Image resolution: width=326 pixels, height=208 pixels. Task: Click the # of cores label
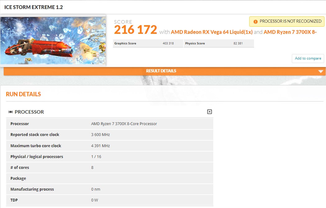coord(20,167)
